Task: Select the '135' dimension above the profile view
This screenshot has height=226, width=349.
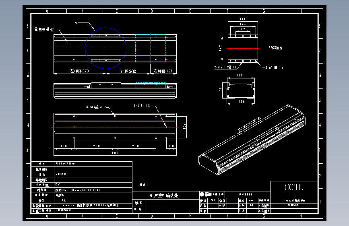Action: pos(240,76)
